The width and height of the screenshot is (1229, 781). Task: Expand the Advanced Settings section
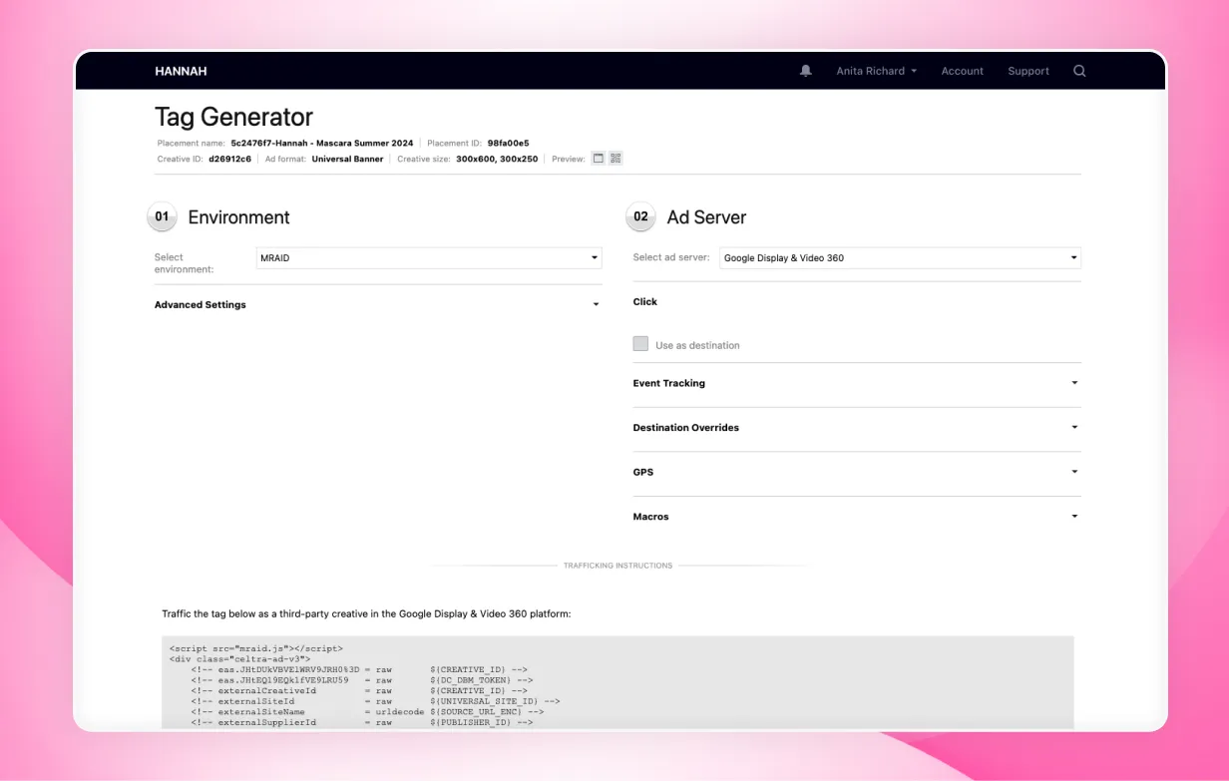tap(378, 305)
